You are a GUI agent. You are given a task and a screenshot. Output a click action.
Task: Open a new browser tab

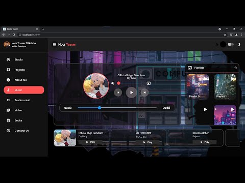pyautogui.click(x=43, y=29)
